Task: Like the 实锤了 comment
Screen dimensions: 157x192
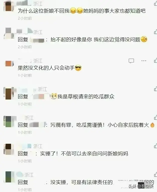Action: (155, 146)
